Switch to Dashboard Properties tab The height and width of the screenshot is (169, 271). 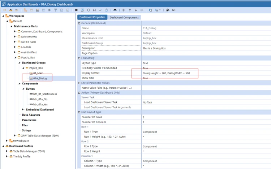[x=92, y=17]
